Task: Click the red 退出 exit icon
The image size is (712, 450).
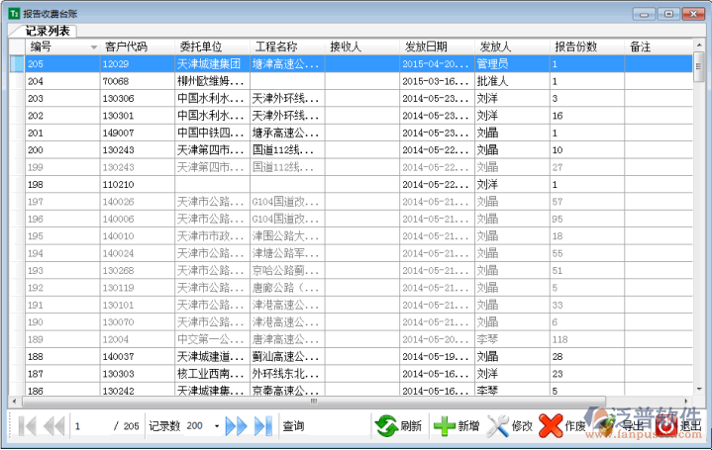Action: 666,426
